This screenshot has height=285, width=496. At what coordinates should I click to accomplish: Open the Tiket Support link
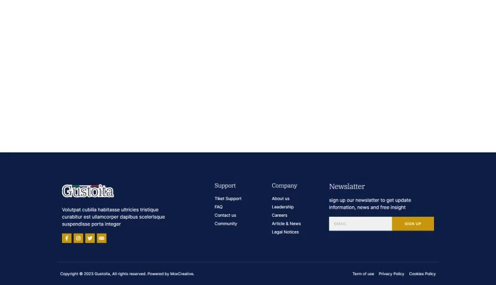coord(228,199)
